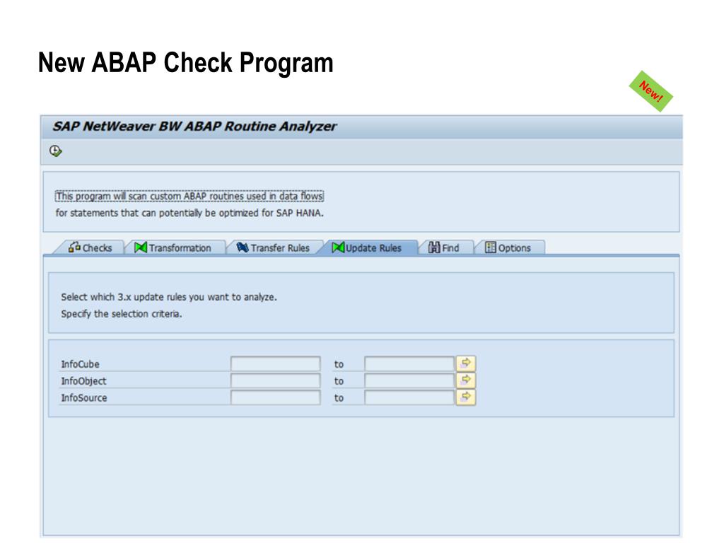Click the InfoSource to-value input field

point(409,397)
